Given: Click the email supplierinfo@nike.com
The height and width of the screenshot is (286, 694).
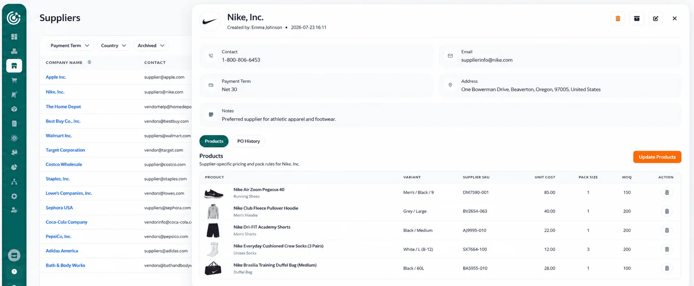Looking at the screenshot, I should [487, 60].
